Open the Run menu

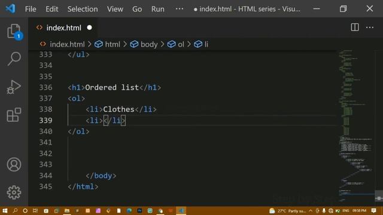point(158,9)
